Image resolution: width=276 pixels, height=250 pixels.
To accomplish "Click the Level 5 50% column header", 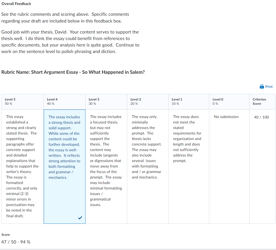I will pos(10,101).
